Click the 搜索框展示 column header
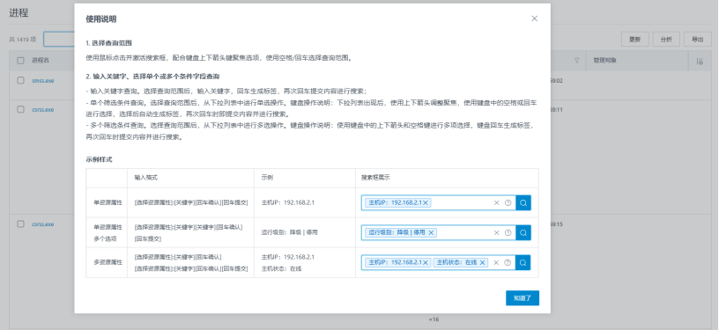The width and height of the screenshot is (719, 330). (375, 178)
